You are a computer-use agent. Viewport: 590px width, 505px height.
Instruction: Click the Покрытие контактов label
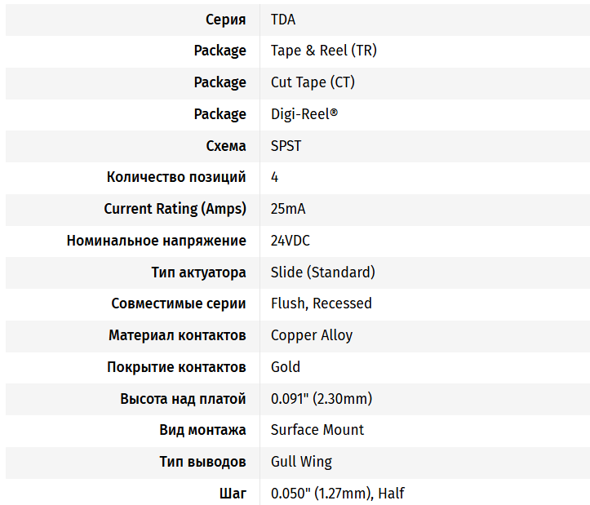[x=176, y=367]
